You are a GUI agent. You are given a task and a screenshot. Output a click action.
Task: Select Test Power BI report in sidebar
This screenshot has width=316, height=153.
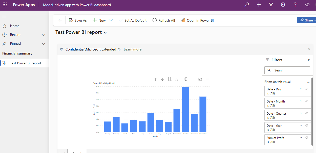point(25,63)
